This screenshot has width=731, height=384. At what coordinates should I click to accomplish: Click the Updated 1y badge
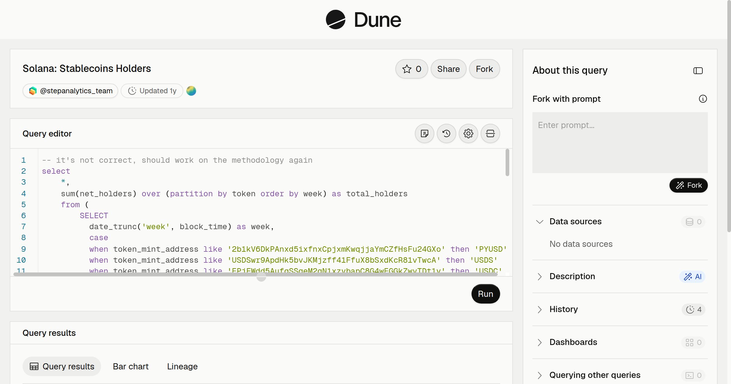(152, 91)
